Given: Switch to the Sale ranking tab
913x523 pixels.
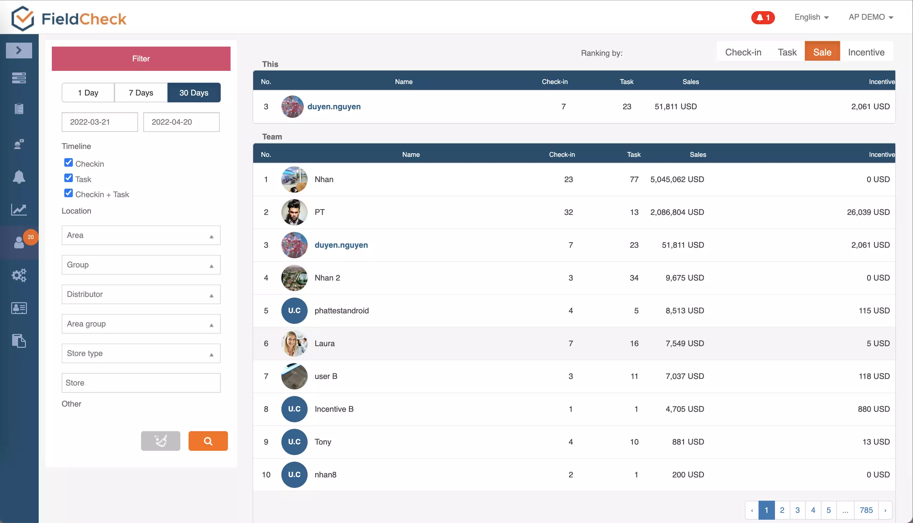Looking at the screenshot, I should (x=822, y=52).
